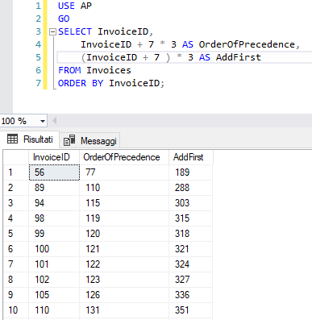This screenshot has height=320, width=312.
Task: Select cell with OrderOfPrecedence 131
Action: (124, 310)
